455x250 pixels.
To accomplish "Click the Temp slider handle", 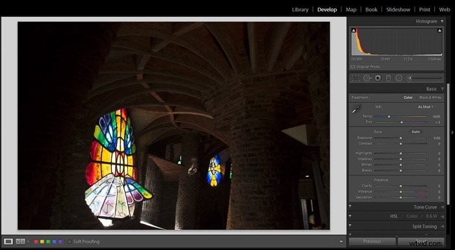I will coord(389,117).
